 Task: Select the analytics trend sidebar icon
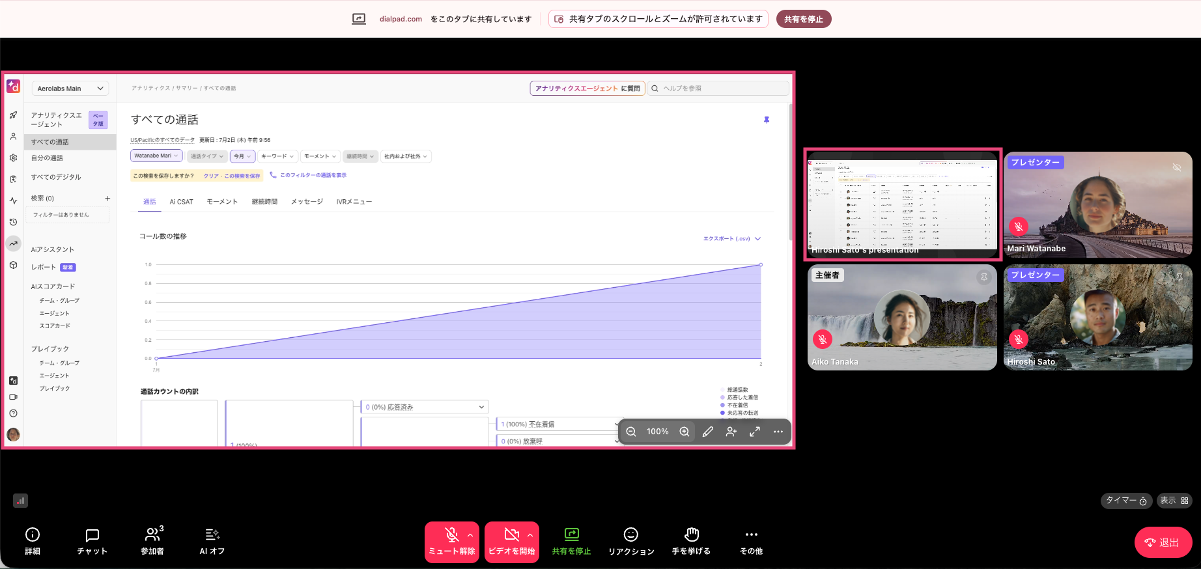(13, 243)
